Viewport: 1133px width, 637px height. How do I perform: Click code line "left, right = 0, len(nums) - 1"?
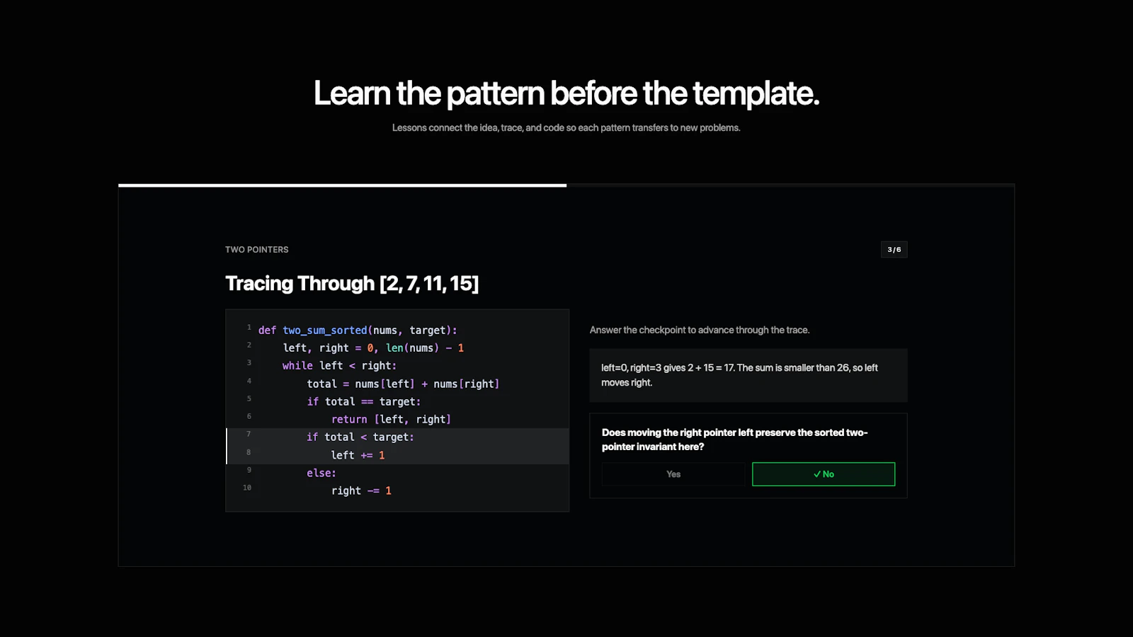click(373, 348)
